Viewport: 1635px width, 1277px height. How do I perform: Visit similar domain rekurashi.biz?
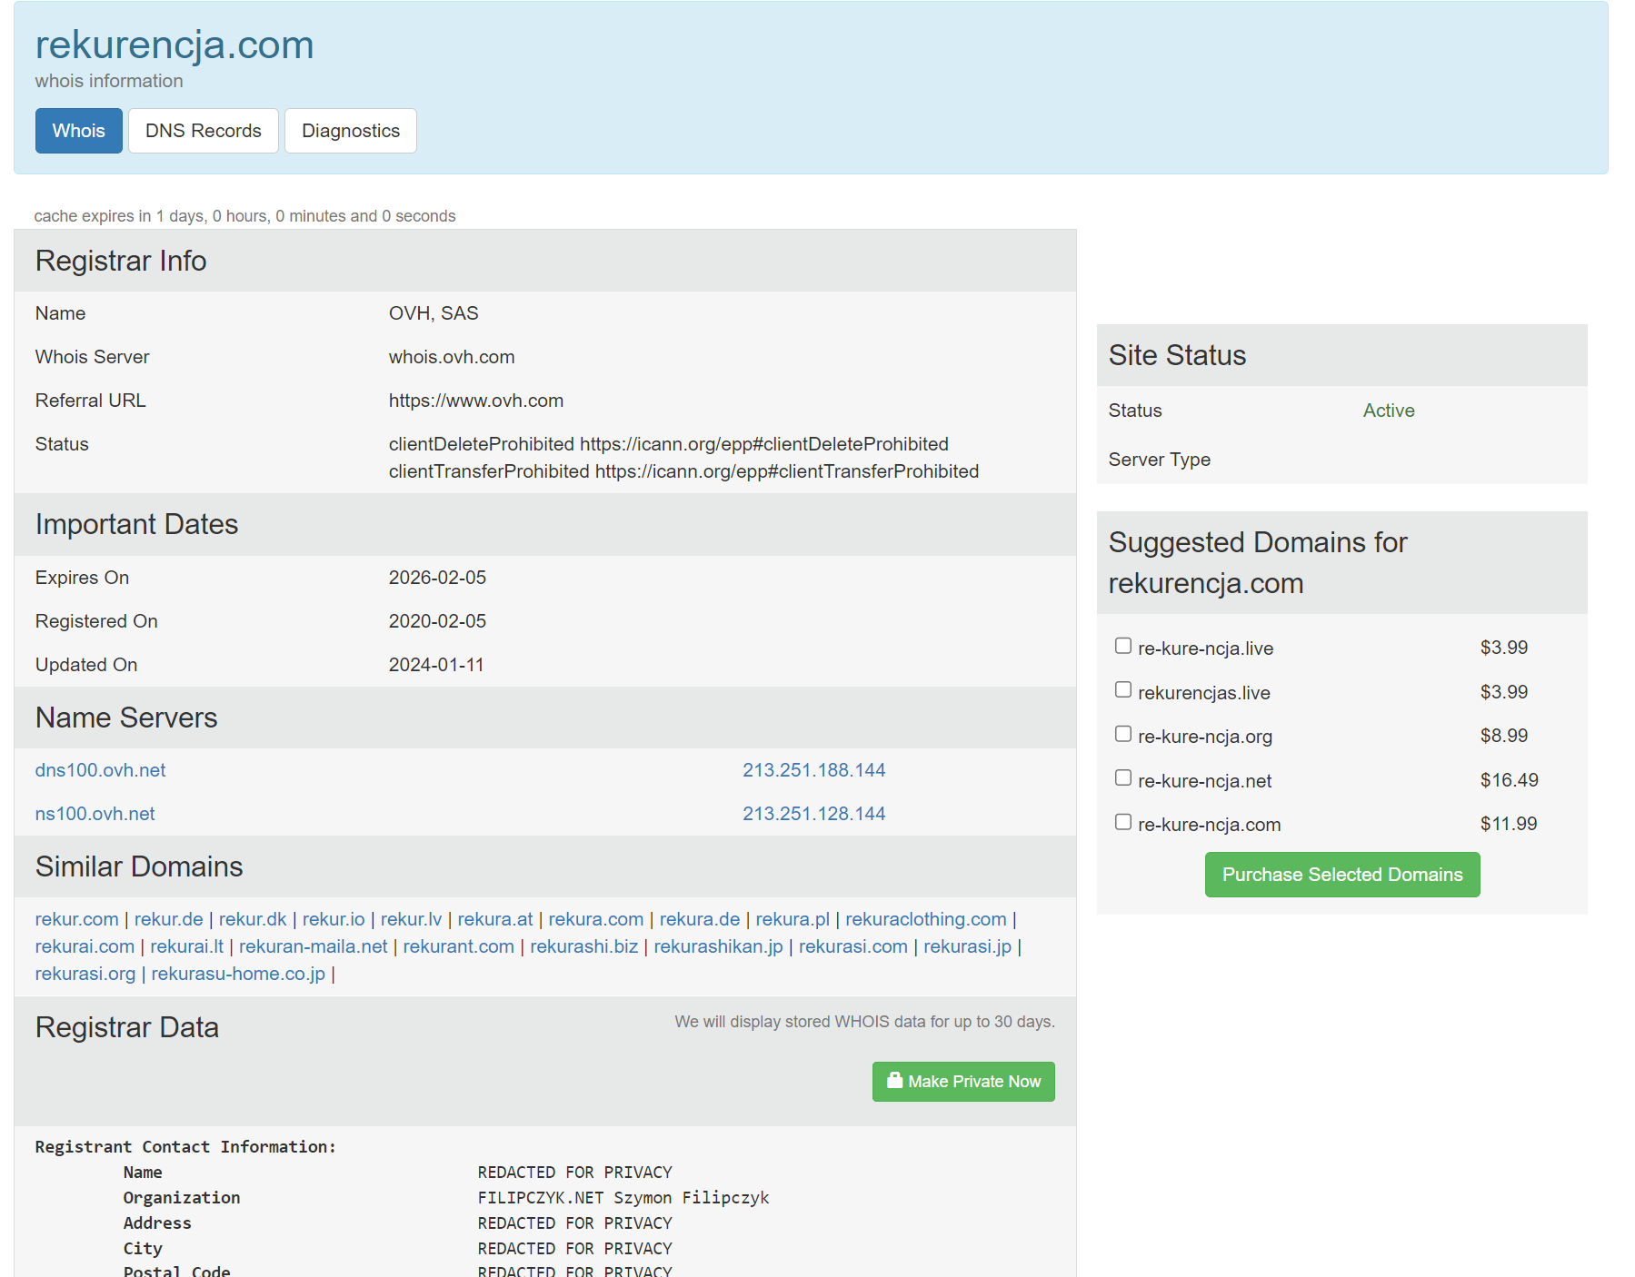pyautogui.click(x=584, y=946)
